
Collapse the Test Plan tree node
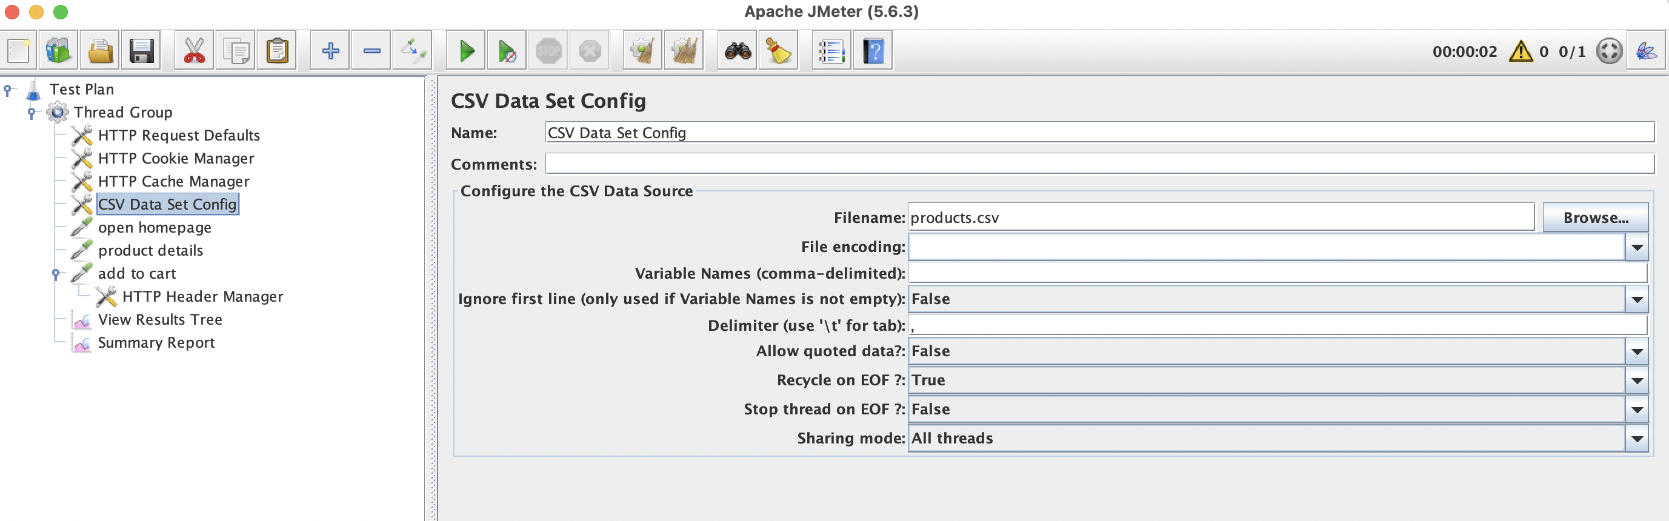8,90
